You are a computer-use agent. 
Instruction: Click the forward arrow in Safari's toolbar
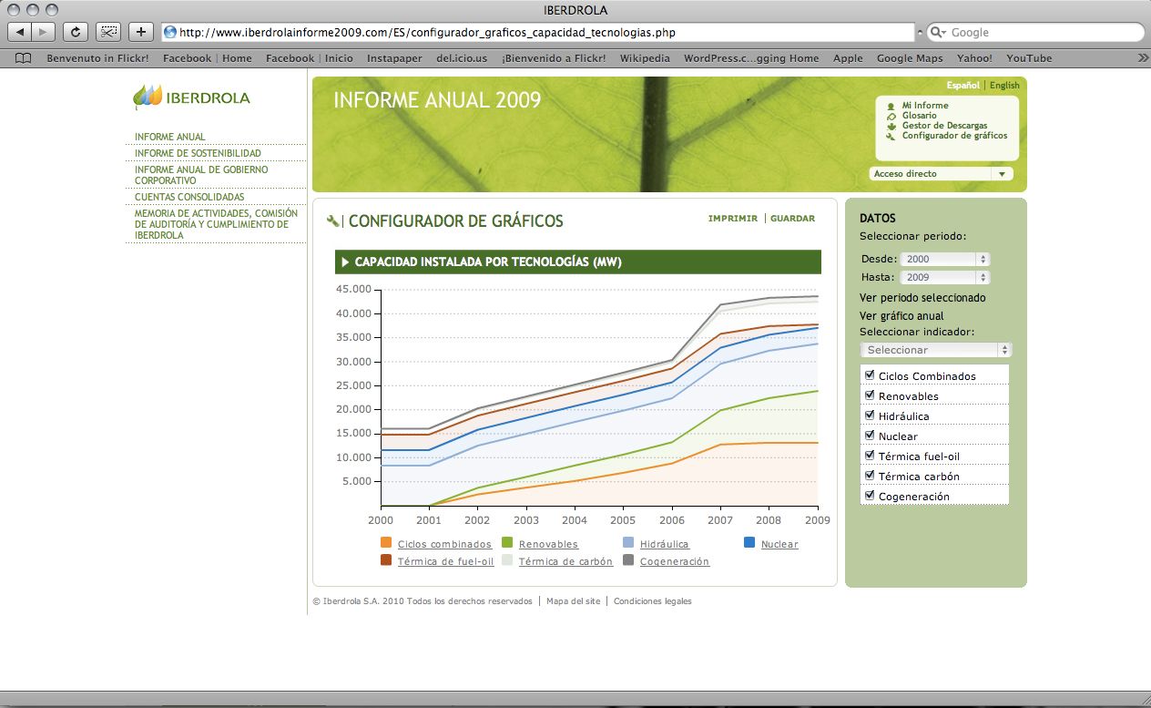(x=45, y=32)
